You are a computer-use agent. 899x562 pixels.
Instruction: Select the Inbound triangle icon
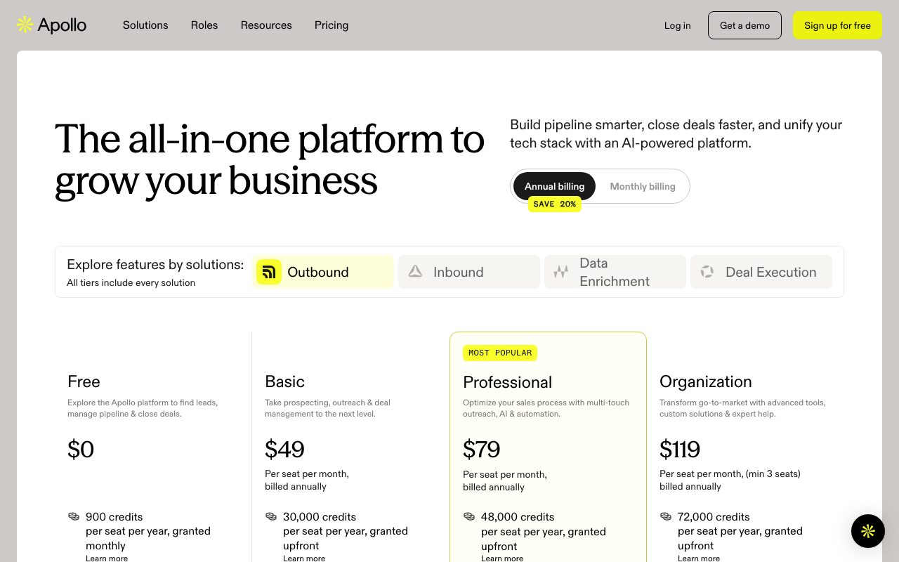pos(415,271)
